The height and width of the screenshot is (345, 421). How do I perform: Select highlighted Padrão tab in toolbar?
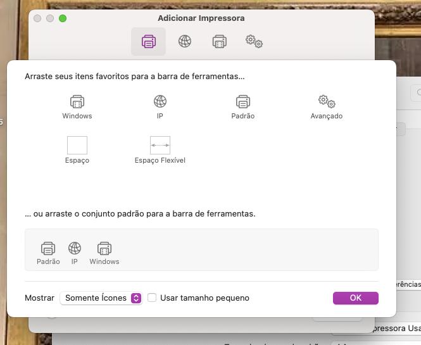pyautogui.click(x=149, y=41)
